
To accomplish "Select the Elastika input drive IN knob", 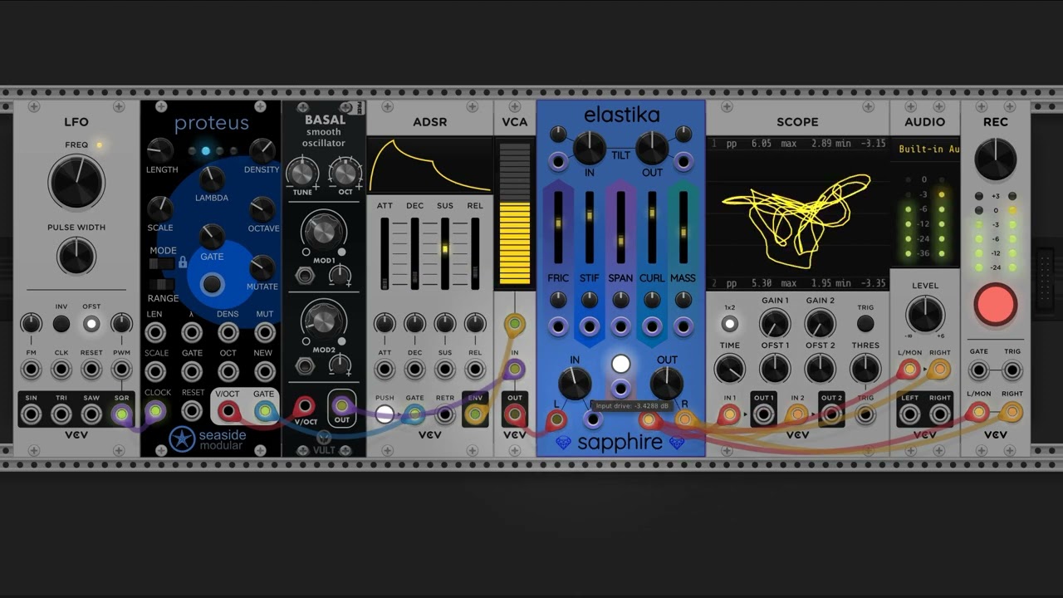I will click(575, 383).
